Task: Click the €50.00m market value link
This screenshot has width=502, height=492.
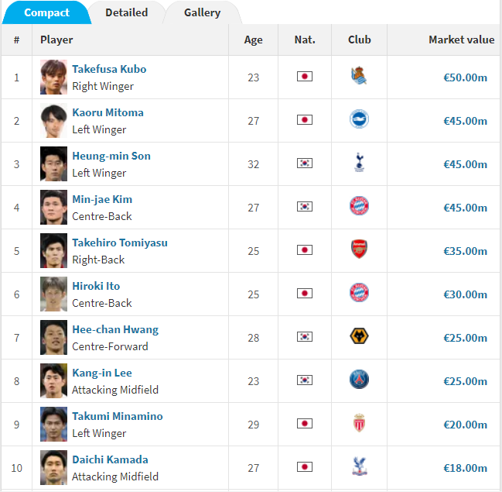Action: pyautogui.click(x=465, y=77)
